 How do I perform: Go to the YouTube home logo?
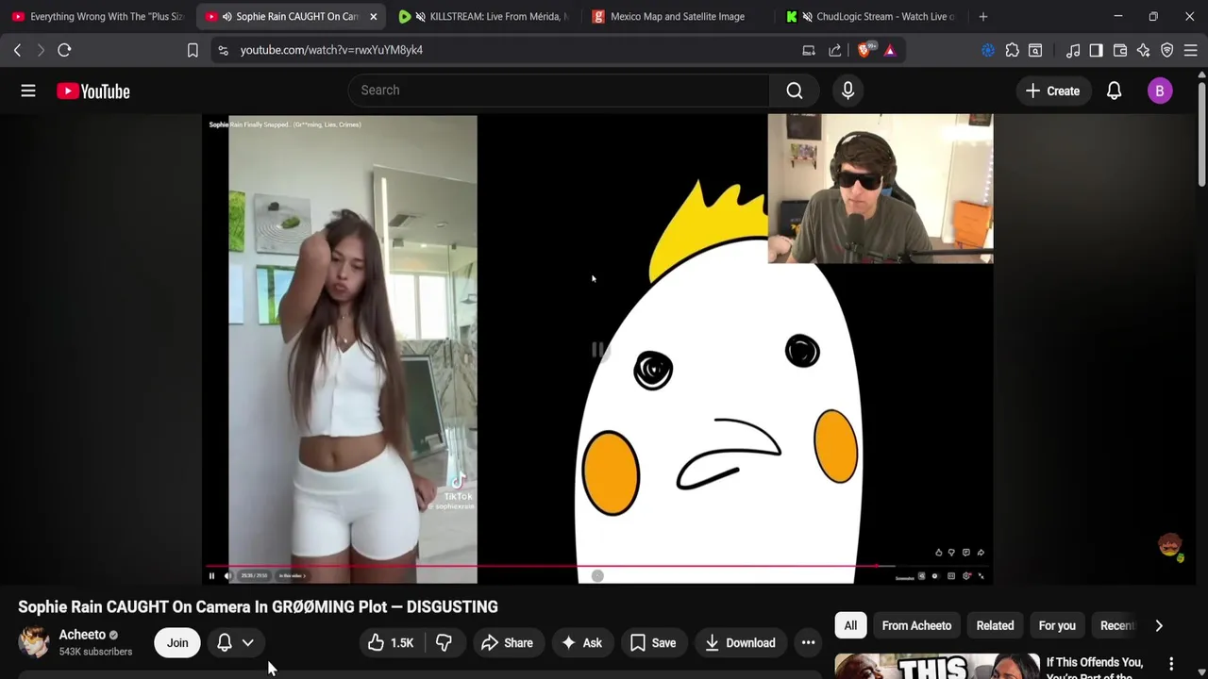92,91
